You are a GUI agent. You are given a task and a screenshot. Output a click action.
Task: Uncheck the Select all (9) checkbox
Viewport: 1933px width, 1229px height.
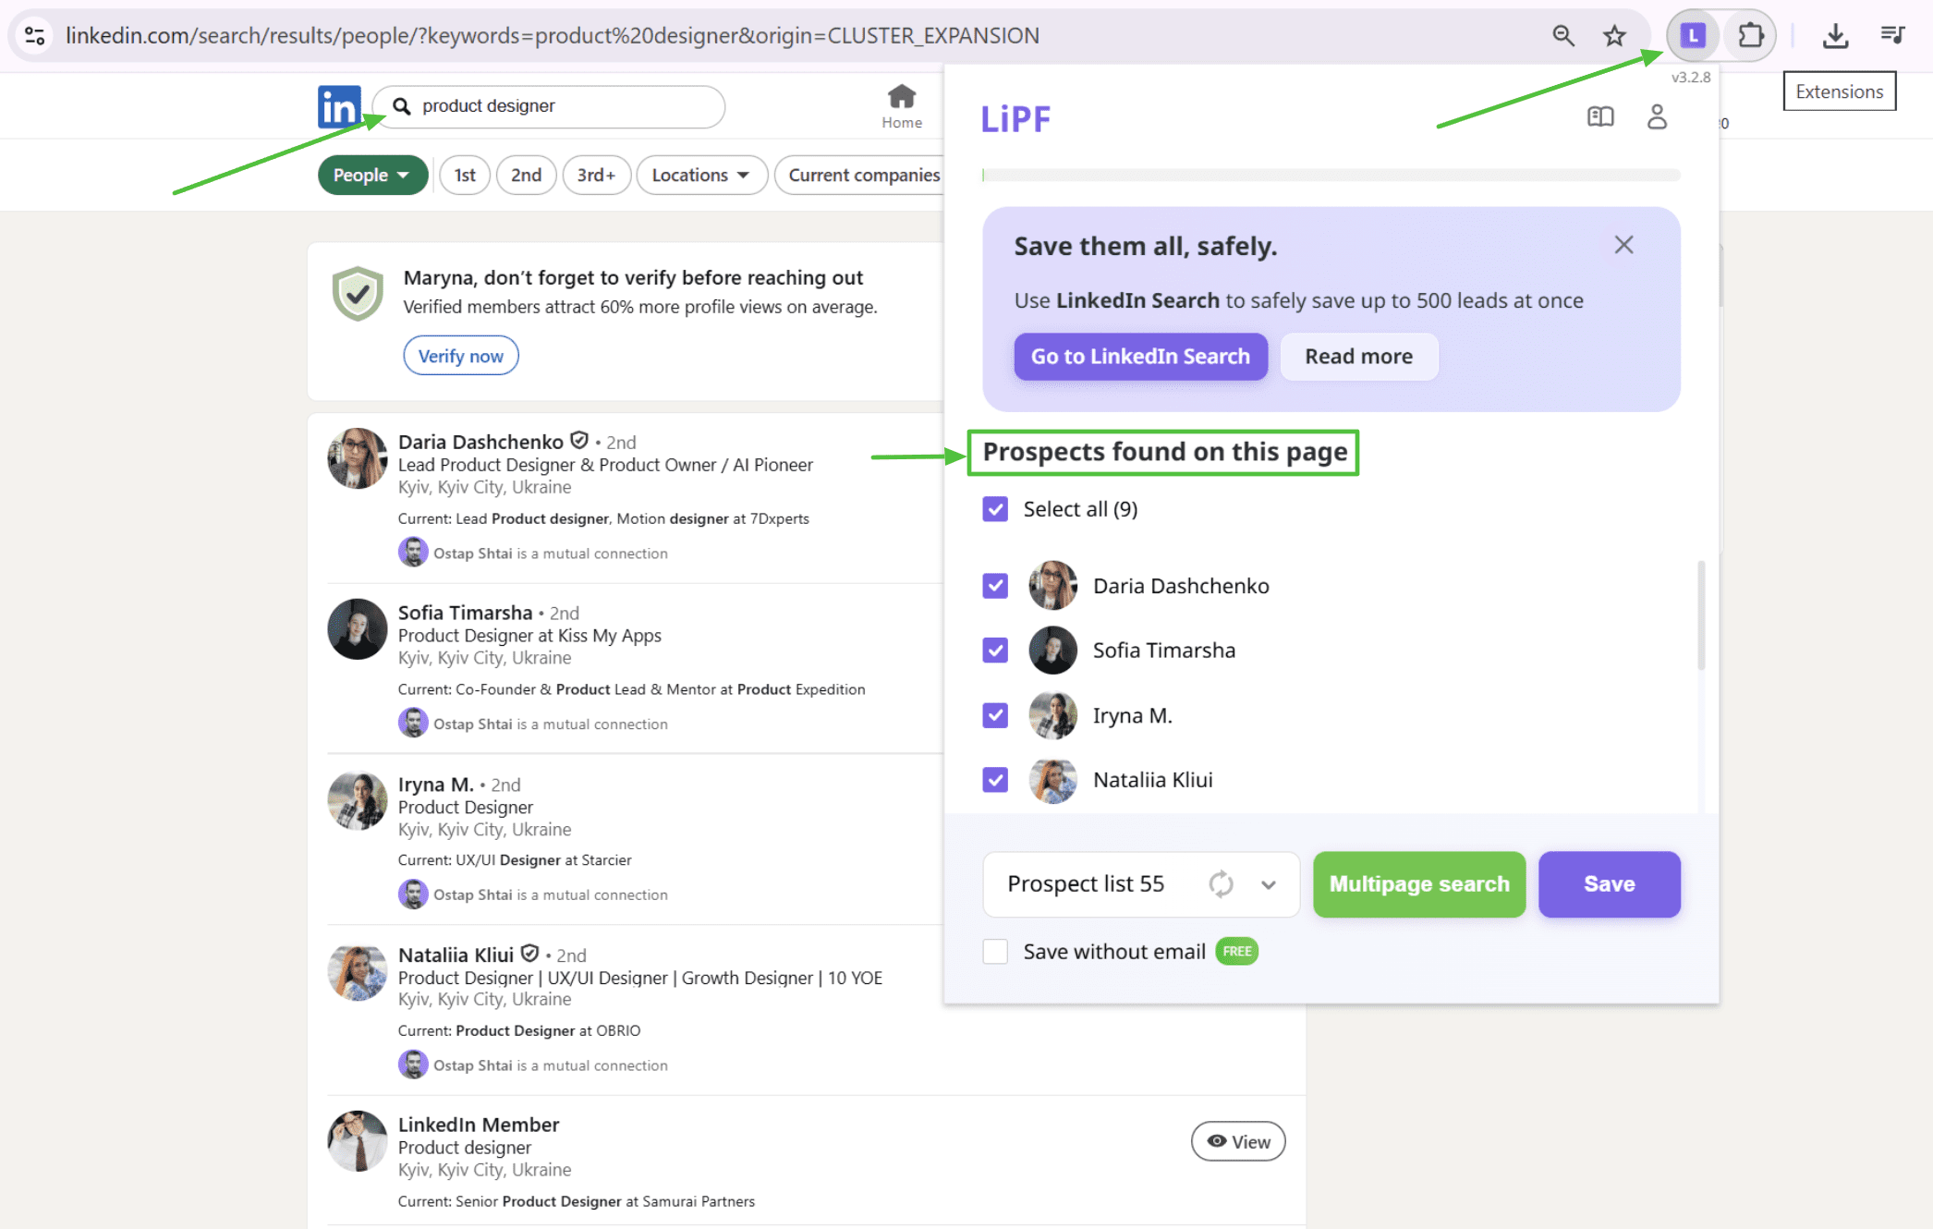[x=995, y=509]
